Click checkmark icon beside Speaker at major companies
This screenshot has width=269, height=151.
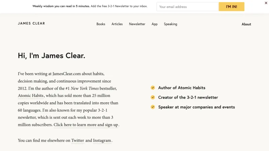click(x=153, y=107)
